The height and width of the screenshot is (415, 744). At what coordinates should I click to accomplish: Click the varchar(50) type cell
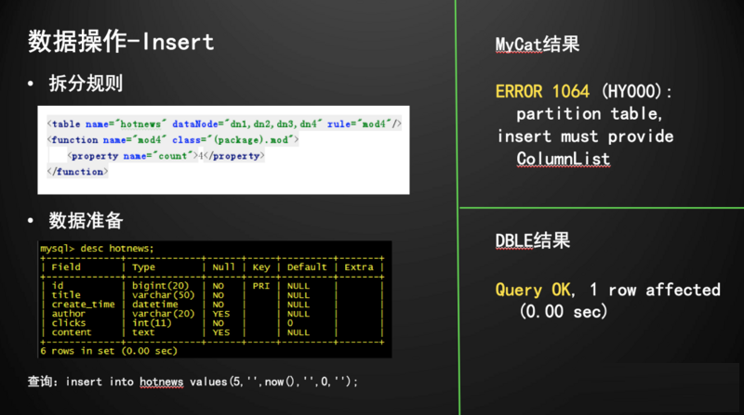coord(164,295)
